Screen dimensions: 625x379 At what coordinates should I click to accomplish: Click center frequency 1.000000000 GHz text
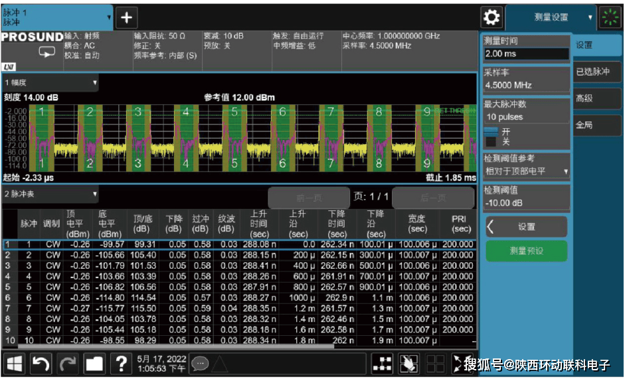point(391,37)
